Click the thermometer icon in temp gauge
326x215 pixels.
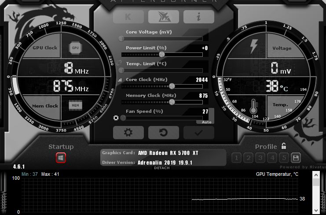click(253, 106)
